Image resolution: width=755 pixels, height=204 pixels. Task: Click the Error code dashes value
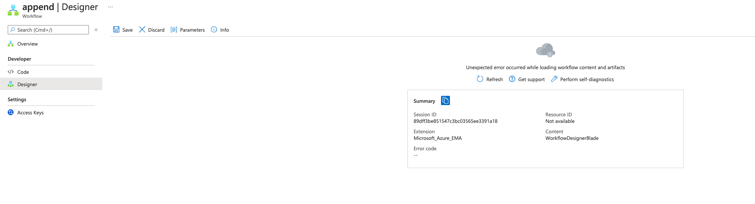coord(416,155)
